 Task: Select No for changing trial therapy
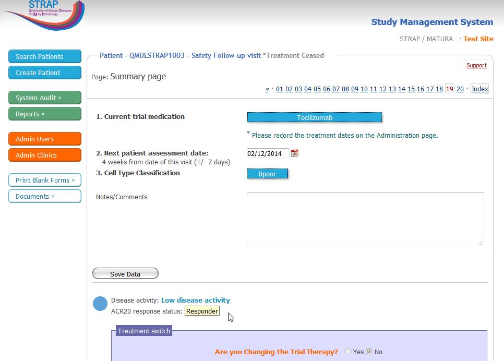369,352
